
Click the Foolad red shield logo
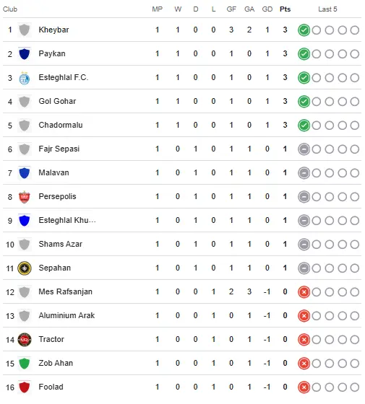click(x=25, y=387)
